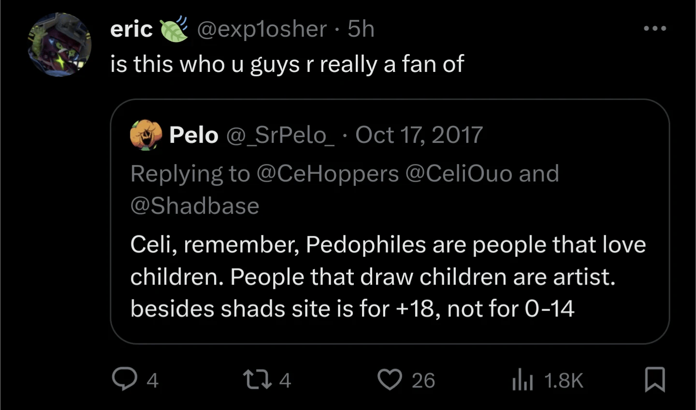The height and width of the screenshot is (410, 696).
Task: Open the @CeliOuo mention
Action: coord(458,173)
